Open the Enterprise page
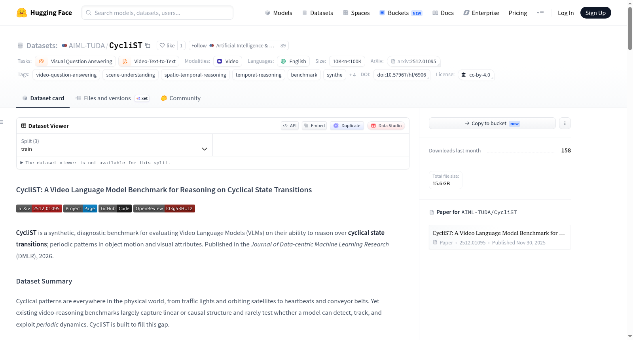 click(x=481, y=13)
